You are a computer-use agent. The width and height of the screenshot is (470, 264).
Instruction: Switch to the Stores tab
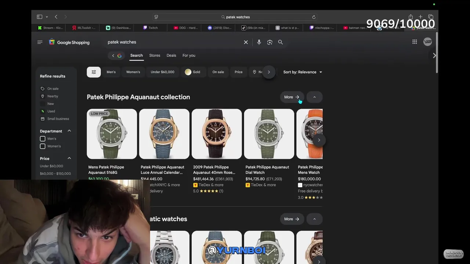click(155, 55)
